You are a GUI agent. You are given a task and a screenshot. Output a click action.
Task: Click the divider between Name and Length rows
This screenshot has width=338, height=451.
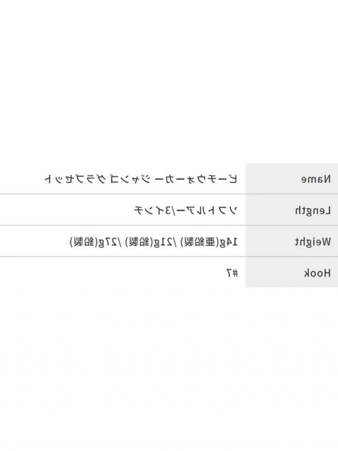[x=132, y=194]
